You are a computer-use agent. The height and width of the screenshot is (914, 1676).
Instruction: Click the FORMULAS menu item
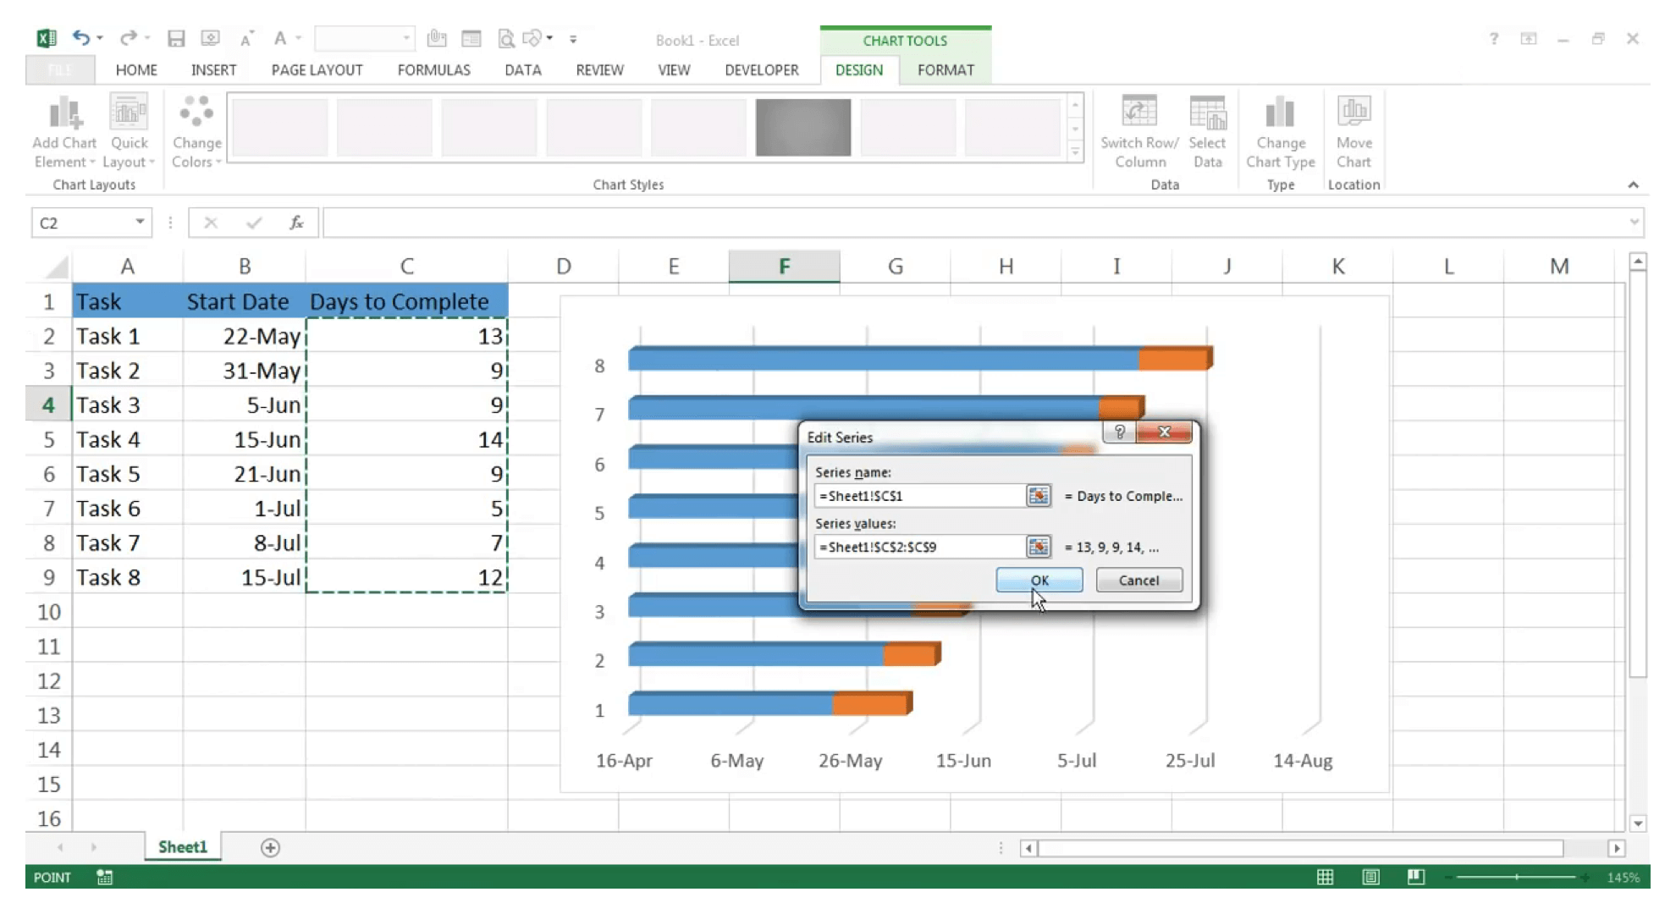(x=434, y=69)
